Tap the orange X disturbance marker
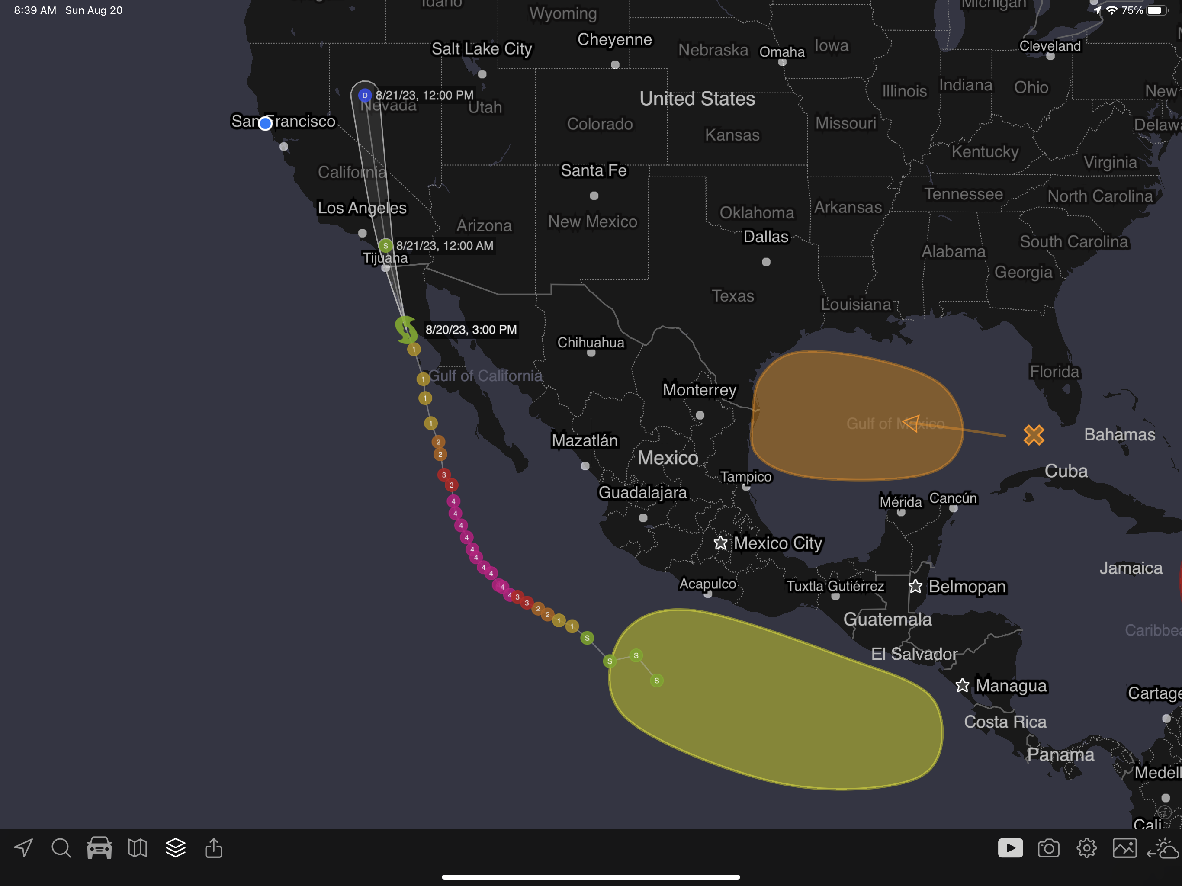This screenshot has width=1182, height=886. [x=1034, y=435]
